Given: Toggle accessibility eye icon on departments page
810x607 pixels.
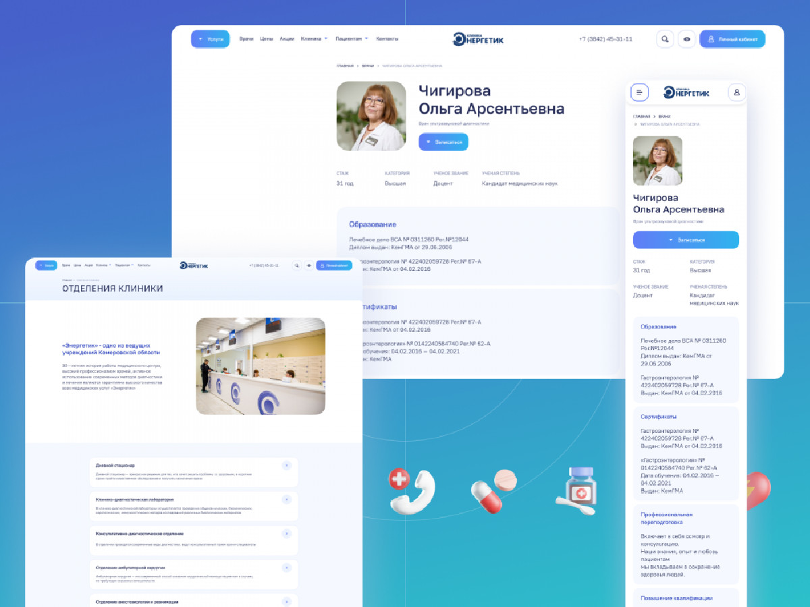Looking at the screenshot, I should pyautogui.click(x=308, y=266).
